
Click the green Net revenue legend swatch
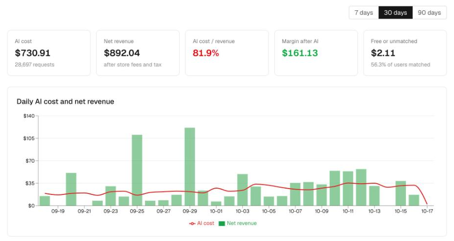[x=222, y=224]
